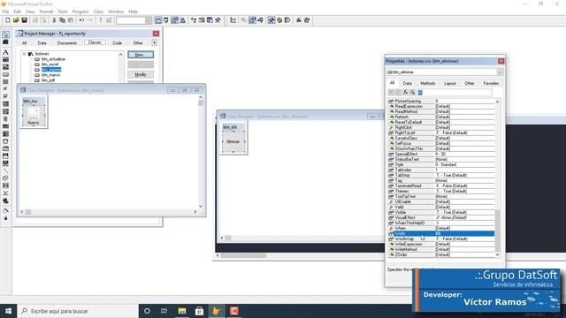Click the magnifier zoom icon in Properties
The height and width of the screenshot is (318, 566).
tap(413, 93)
